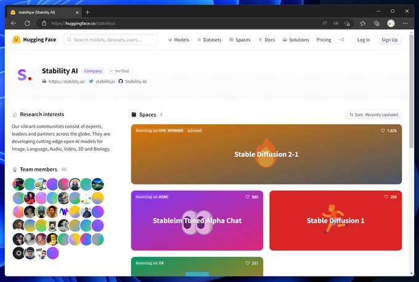Open the Sort: Recently Updated dropdown
Viewport: 419px width, 282px height.
373,115
